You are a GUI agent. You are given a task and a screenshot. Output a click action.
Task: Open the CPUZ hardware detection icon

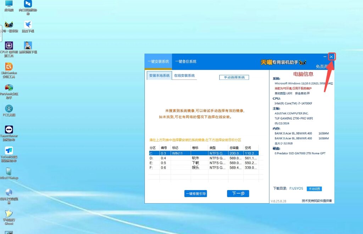click(9, 46)
